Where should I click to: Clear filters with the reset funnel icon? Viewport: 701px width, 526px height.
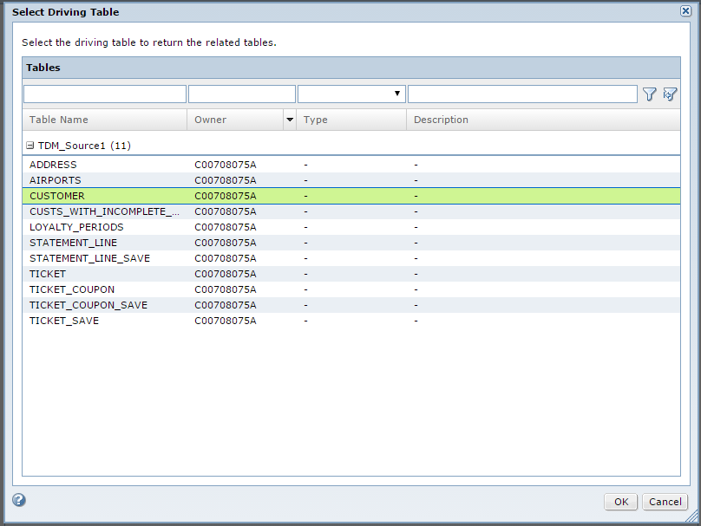[670, 94]
